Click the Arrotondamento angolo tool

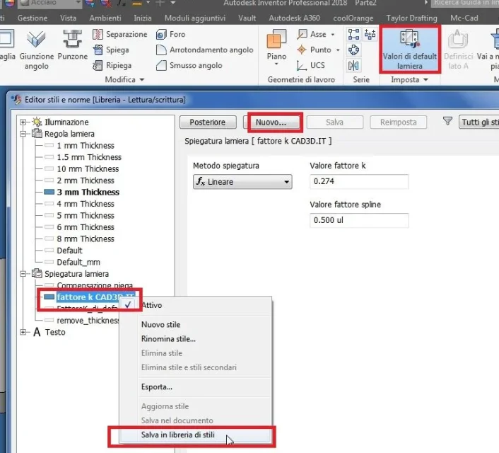[x=205, y=50]
